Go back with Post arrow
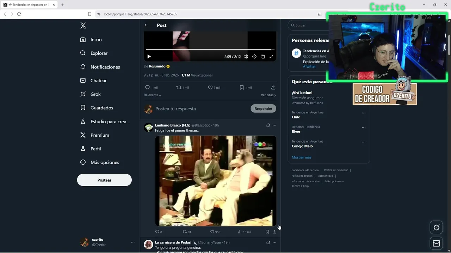This screenshot has height=253, width=451. (146, 25)
